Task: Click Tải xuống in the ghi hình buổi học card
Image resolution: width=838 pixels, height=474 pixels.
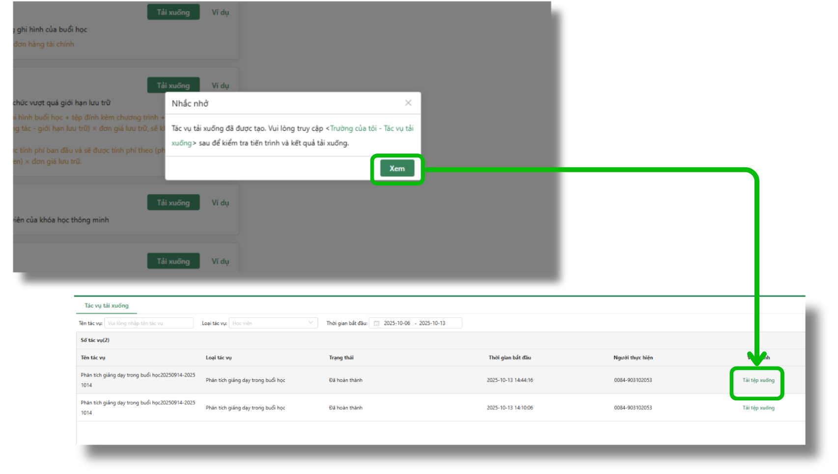Action: 173,12
